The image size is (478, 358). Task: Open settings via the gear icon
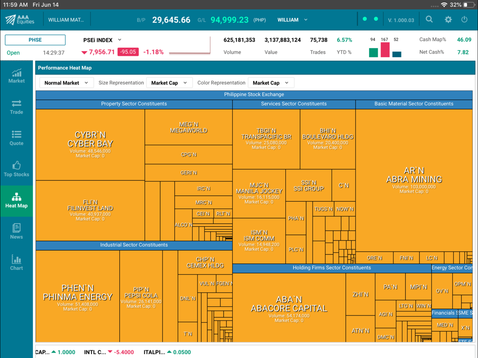coord(448,20)
